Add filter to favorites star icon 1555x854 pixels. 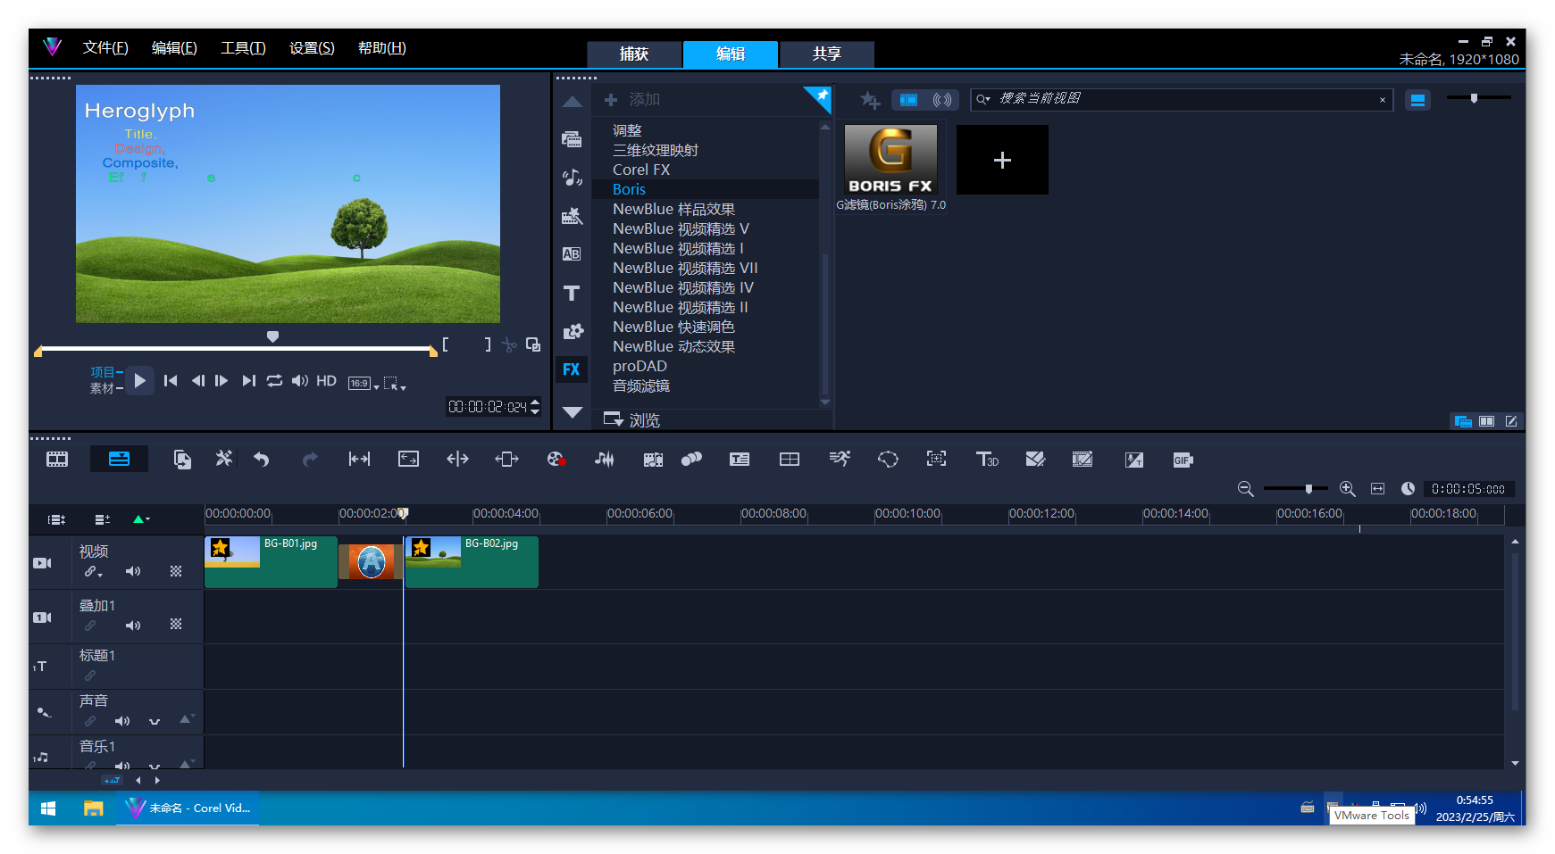point(869,100)
